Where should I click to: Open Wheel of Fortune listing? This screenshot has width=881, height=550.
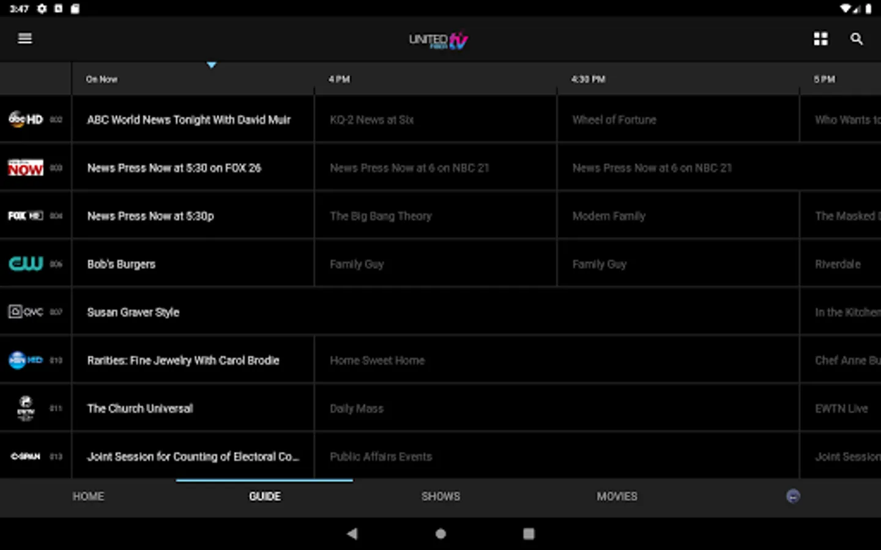coord(678,119)
